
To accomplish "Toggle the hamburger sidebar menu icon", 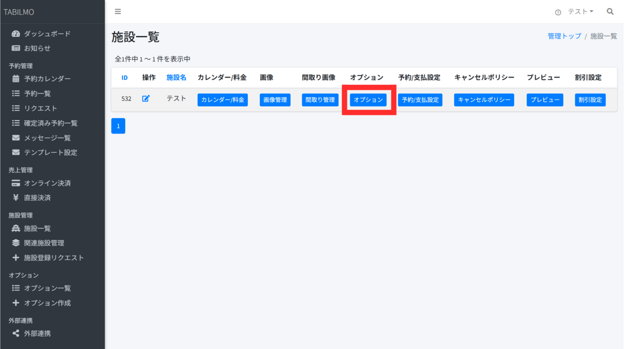I will coord(118,12).
